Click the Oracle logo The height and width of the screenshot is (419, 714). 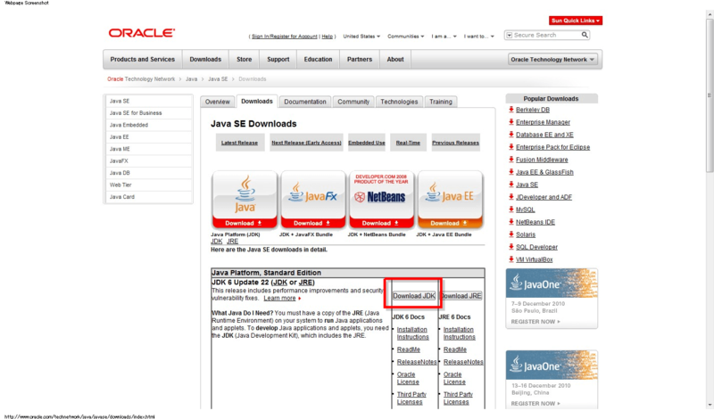142,33
